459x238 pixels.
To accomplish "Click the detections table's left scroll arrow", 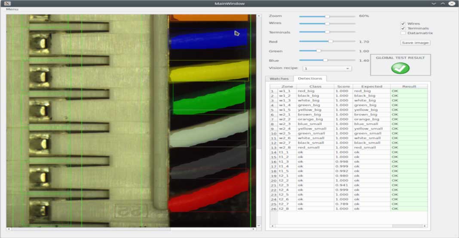I will (x=272, y=226).
